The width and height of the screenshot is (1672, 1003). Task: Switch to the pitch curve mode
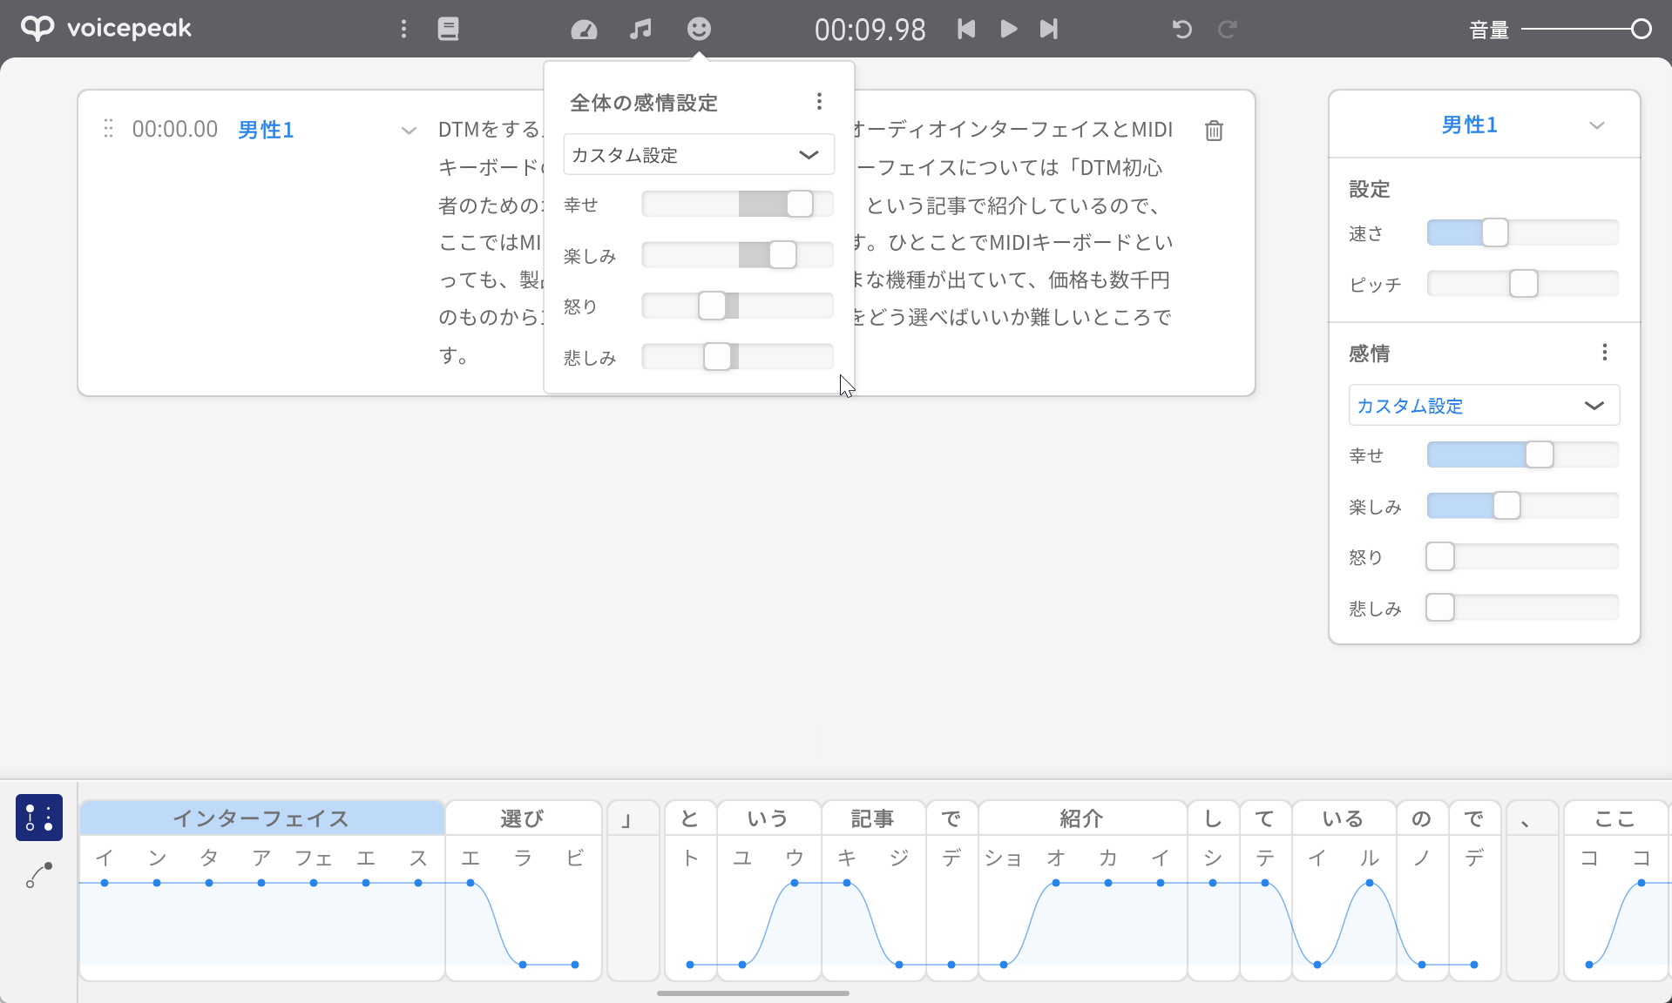[x=39, y=875]
